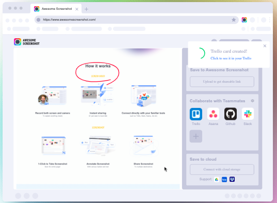Click the Annotate Screenshot illustration
Viewport: 277px width, 203px height.
click(x=98, y=145)
